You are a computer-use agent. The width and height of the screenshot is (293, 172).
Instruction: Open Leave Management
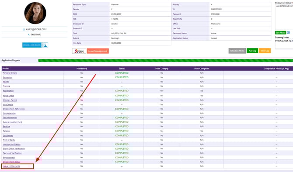pyautogui.click(x=98, y=51)
